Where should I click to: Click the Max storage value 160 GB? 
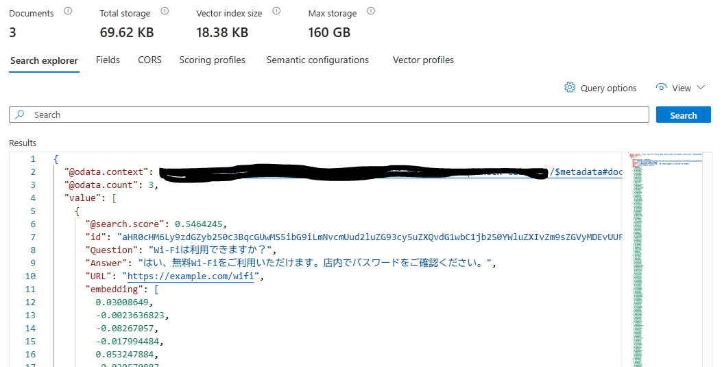pos(329,33)
